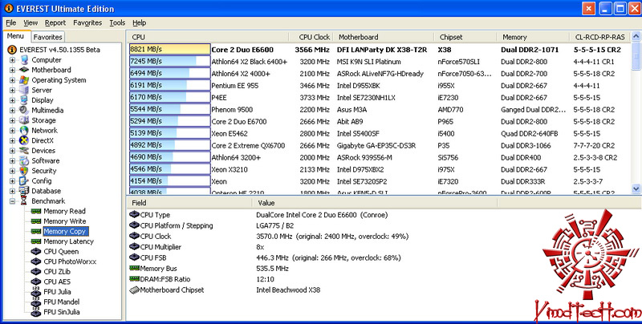
Task: Click the Network globe icon
Action: click(x=24, y=131)
